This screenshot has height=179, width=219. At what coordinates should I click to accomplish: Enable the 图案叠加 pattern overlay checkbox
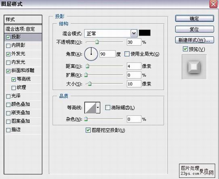click(x=8, y=122)
